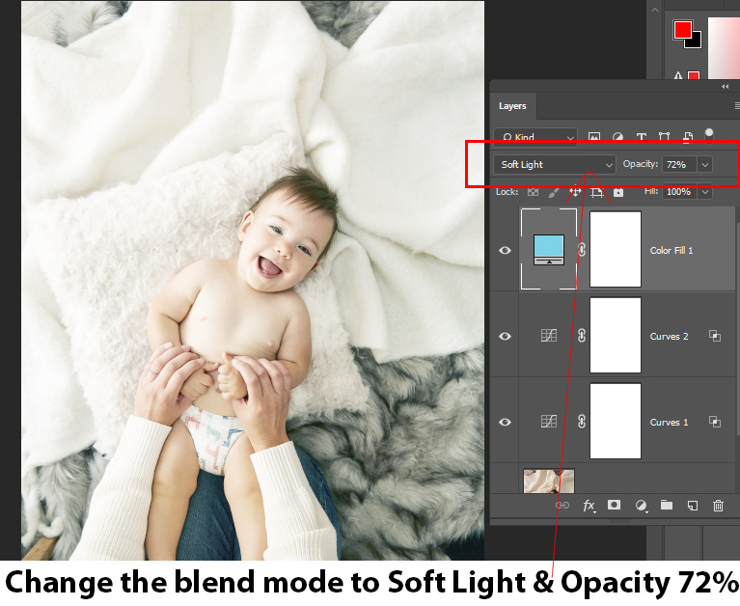740x606 pixels.
Task: Click the Curves 2 clipping indicator icon
Action: click(x=715, y=336)
